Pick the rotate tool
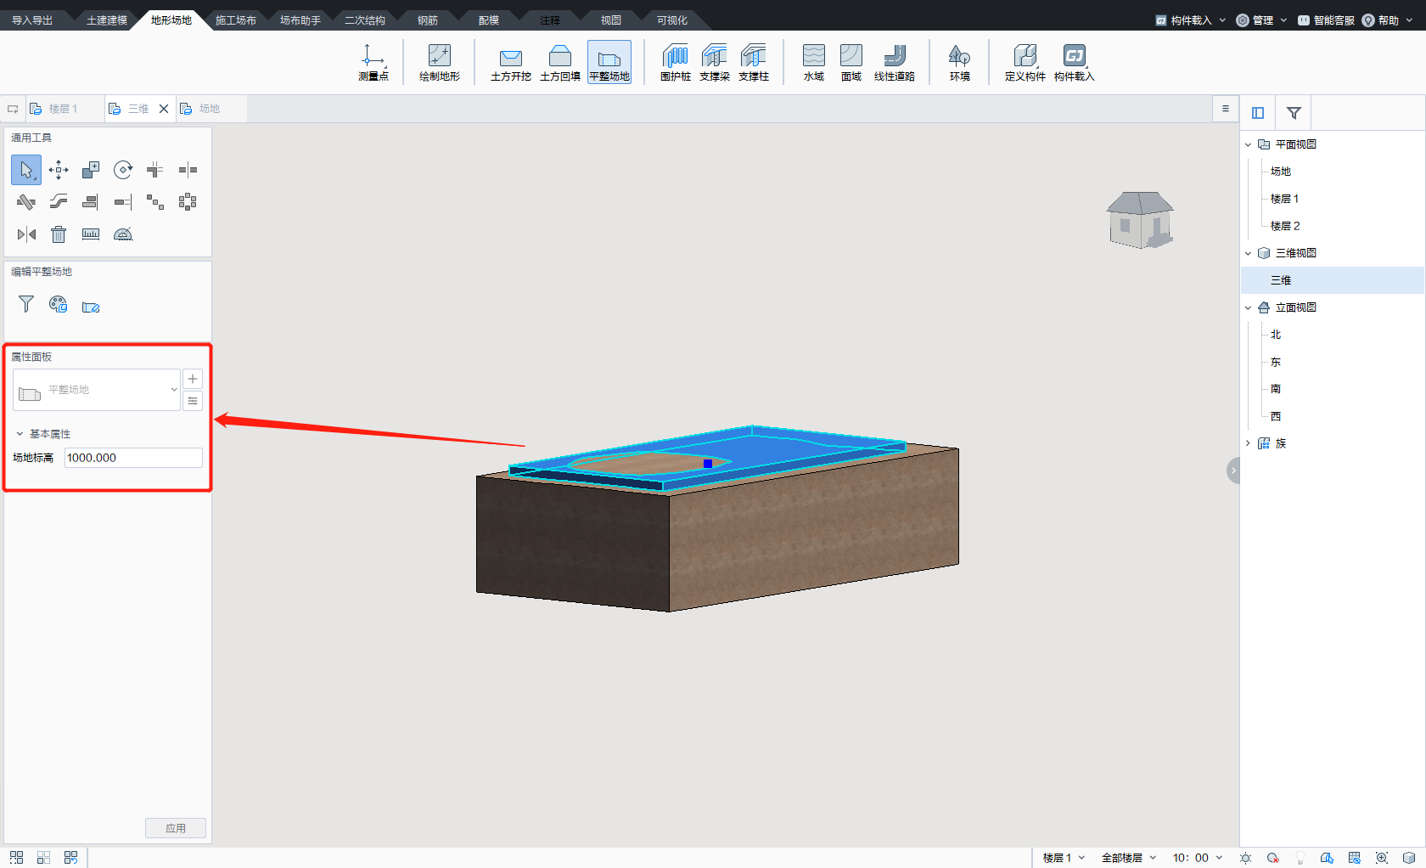The height and width of the screenshot is (868, 1426). [x=123, y=170]
